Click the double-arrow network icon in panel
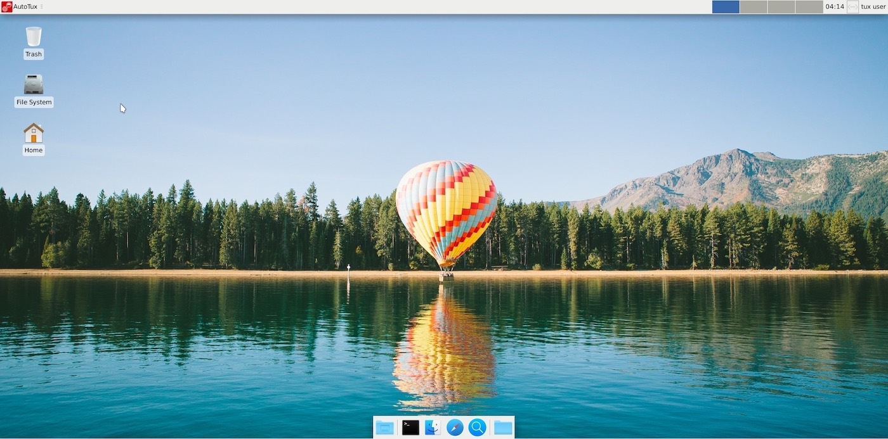Screen dimensions: 888x439 pyautogui.click(x=852, y=7)
